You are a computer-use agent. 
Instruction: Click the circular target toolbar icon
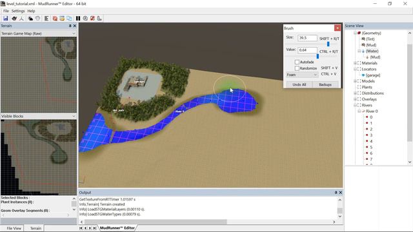click(85, 19)
